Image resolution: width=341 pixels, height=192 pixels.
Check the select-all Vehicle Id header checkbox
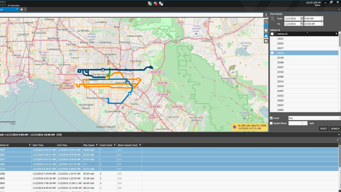point(272,34)
